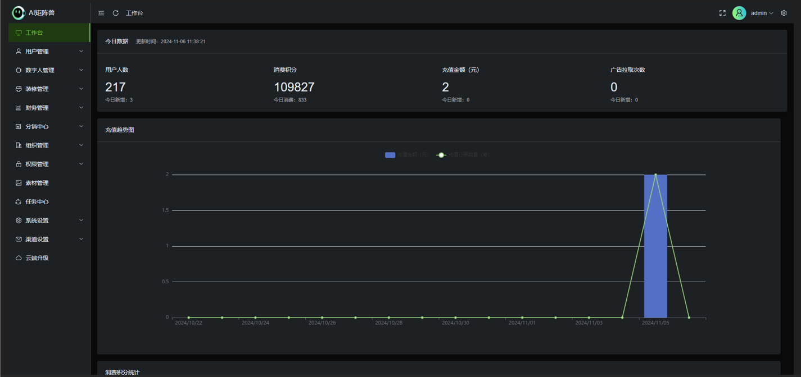Viewport: 801px width, 377px height.
Task: Click the AI矩阵兽 logo
Action: pos(19,13)
